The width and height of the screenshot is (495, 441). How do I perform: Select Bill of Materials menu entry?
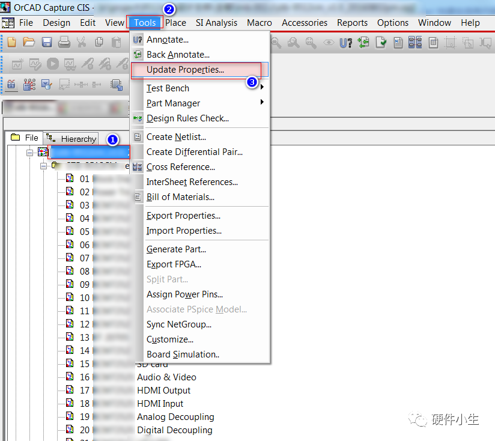200,197
